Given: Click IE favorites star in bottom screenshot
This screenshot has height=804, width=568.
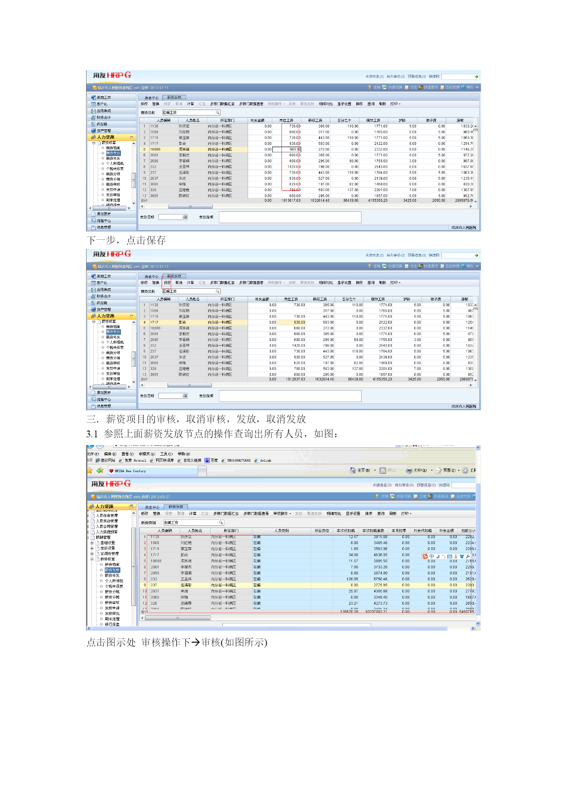Looking at the screenshot, I should click(x=90, y=470).
